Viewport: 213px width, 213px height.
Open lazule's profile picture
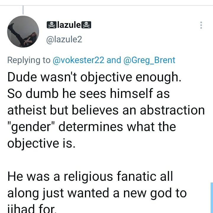23,32
